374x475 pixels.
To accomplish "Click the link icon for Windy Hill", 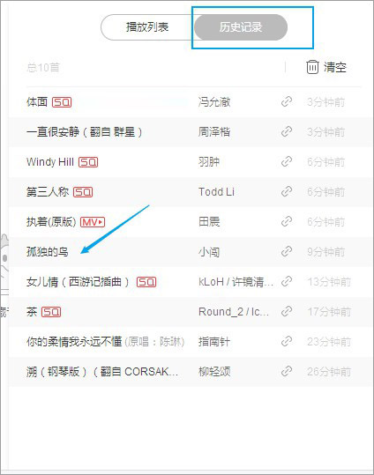I will [287, 162].
